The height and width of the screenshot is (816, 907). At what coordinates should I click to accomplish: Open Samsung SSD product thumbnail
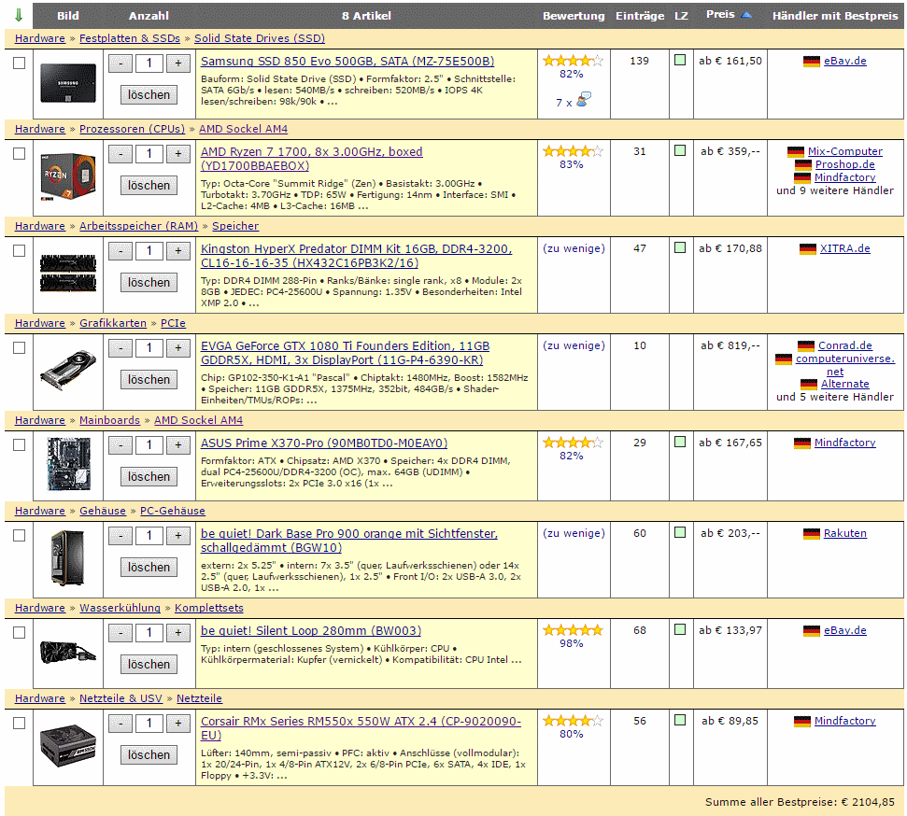[68, 83]
